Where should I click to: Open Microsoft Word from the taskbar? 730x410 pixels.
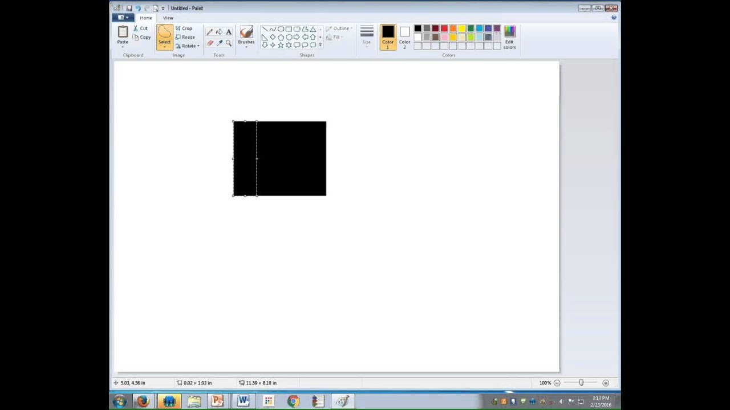click(243, 401)
